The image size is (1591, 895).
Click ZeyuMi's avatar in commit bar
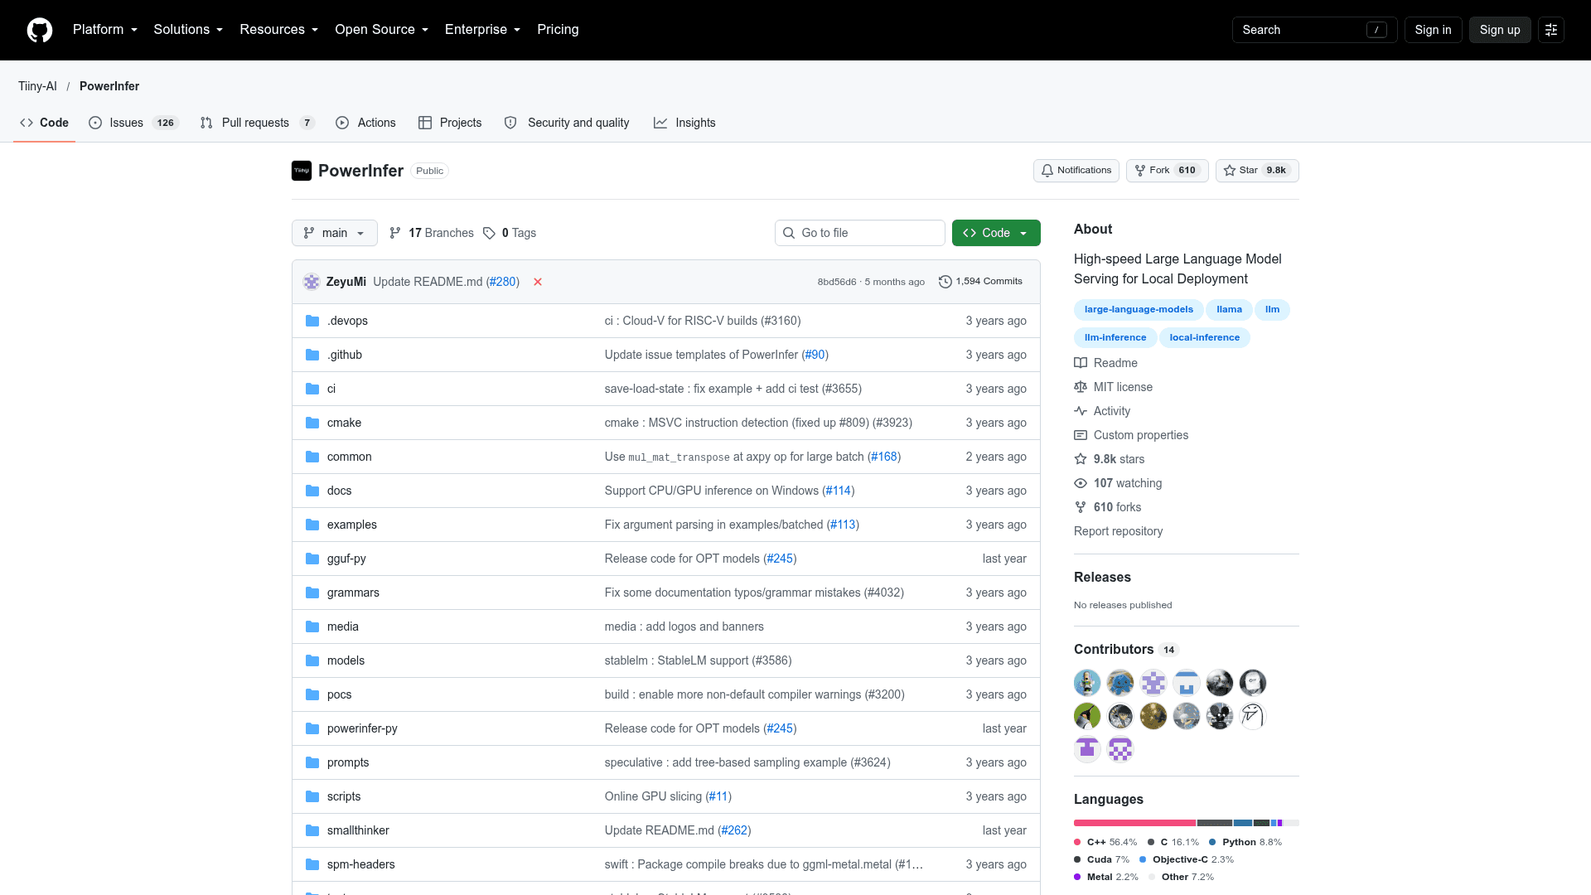tap(312, 282)
